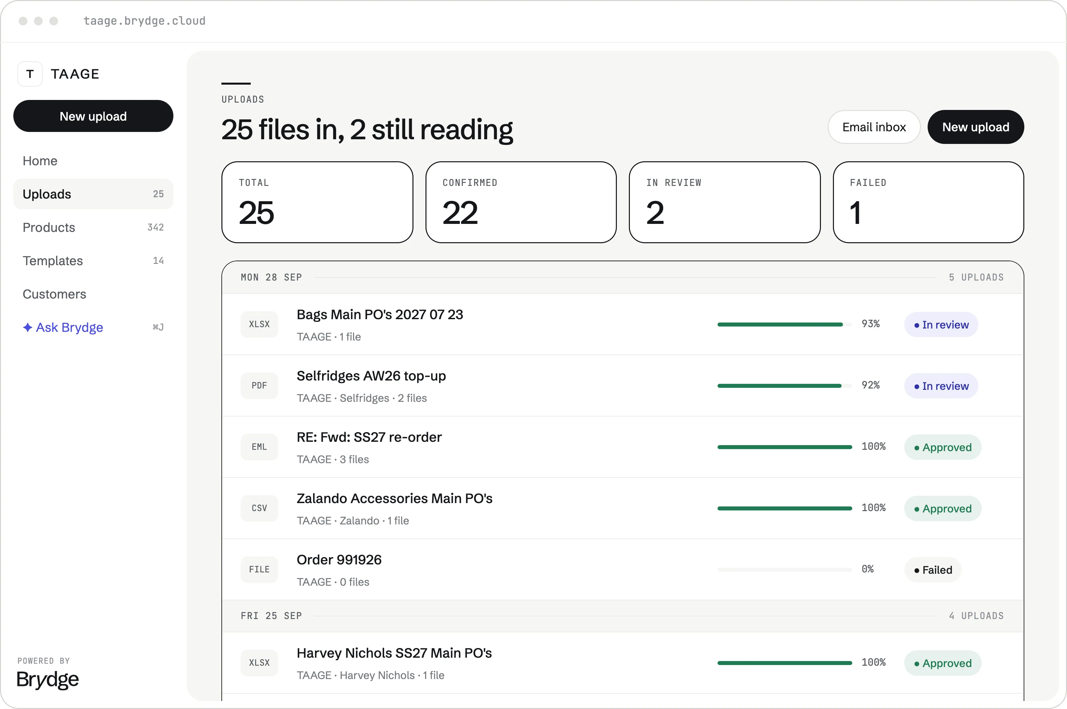
Task: Click Approved status on Zalando Accessories
Action: click(x=943, y=509)
